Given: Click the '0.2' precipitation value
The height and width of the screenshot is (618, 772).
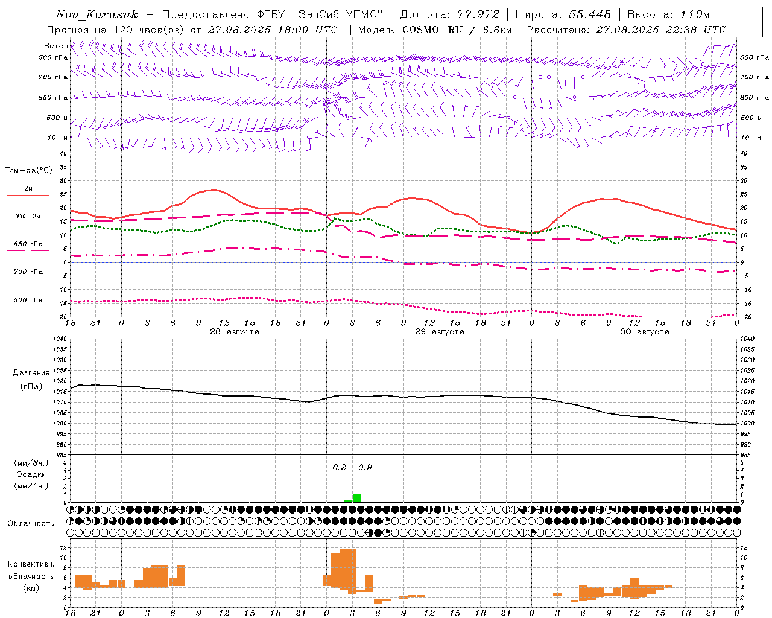Looking at the screenshot, I should [340, 468].
